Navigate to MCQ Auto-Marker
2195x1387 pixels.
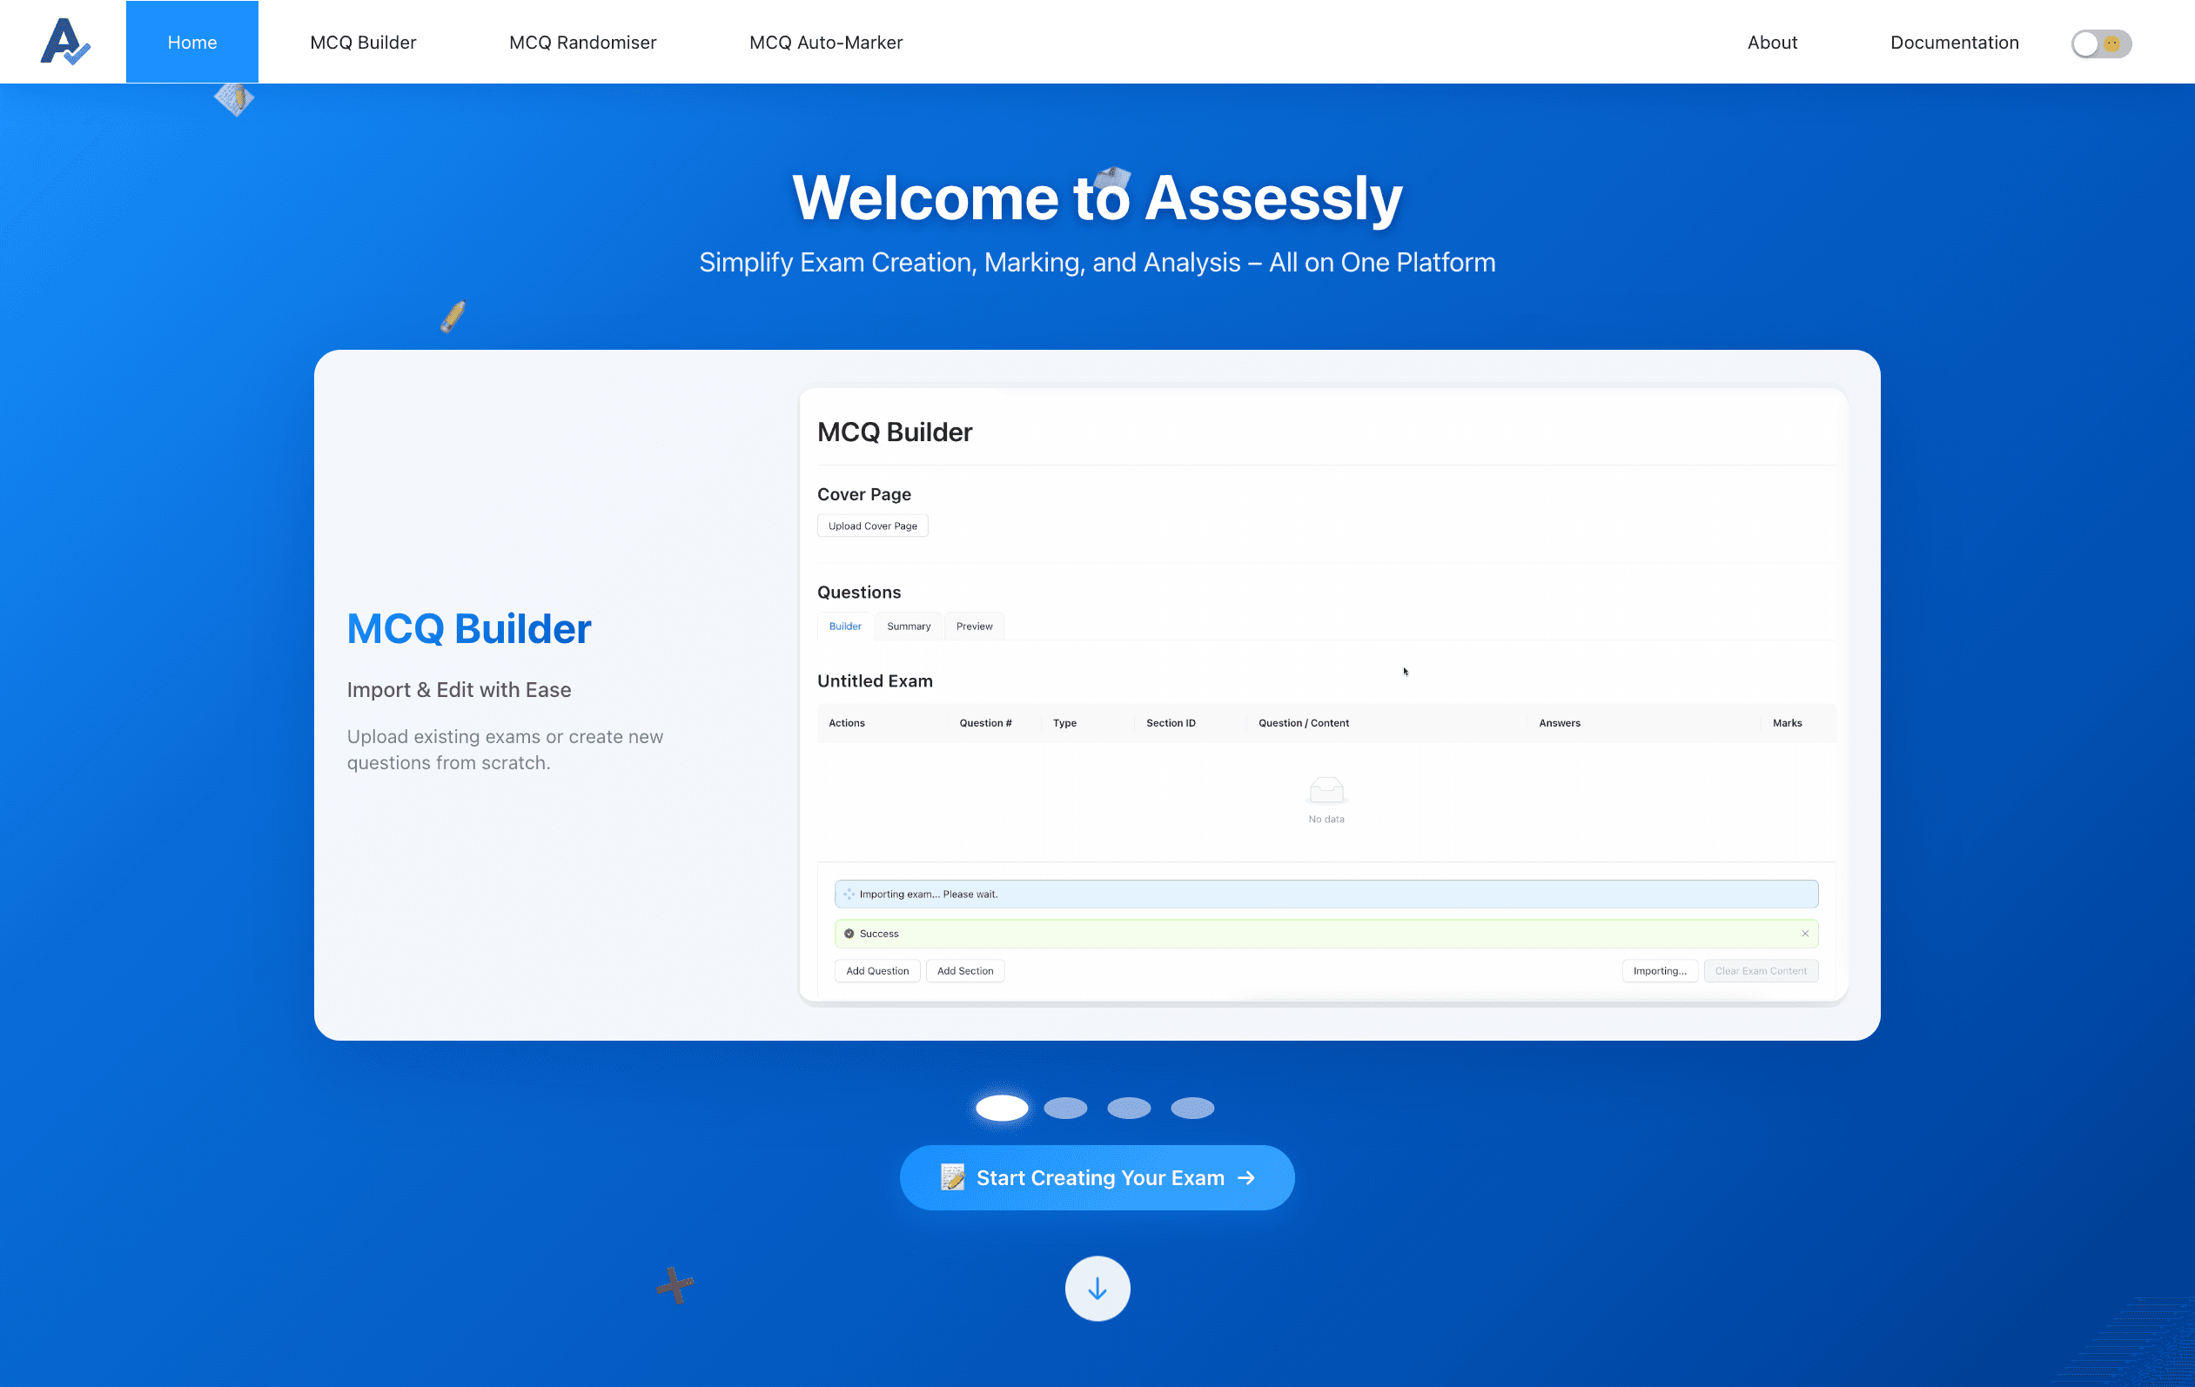coord(825,42)
